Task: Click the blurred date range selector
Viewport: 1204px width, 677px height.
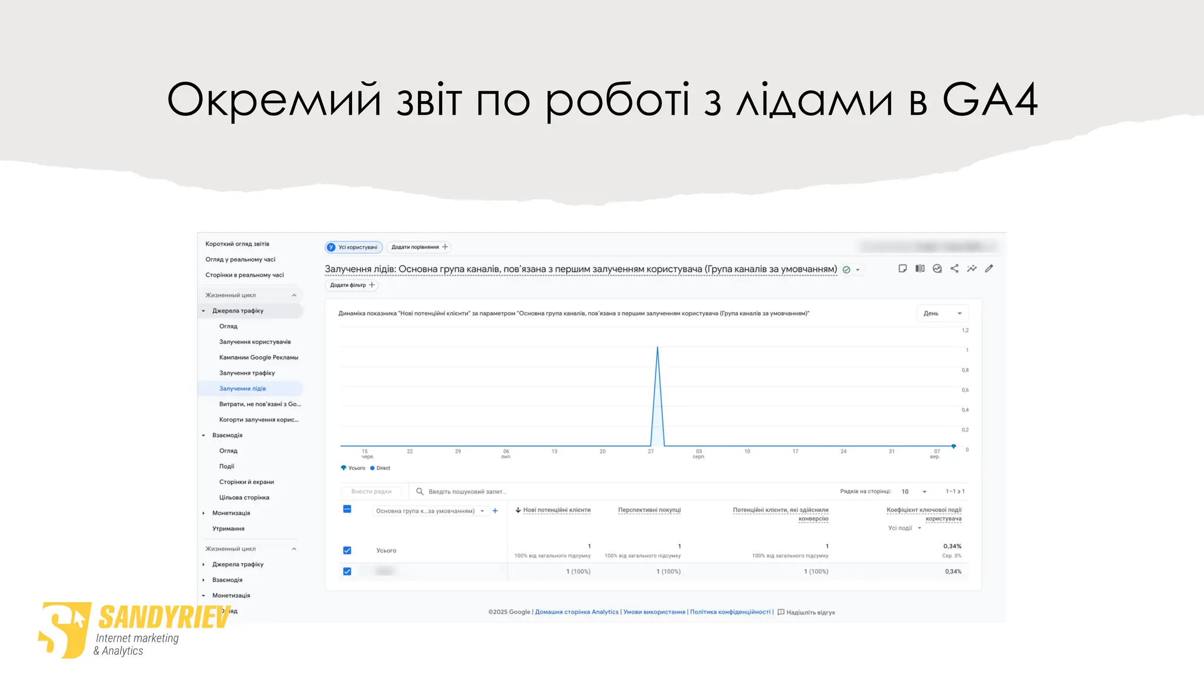Action: tap(929, 247)
